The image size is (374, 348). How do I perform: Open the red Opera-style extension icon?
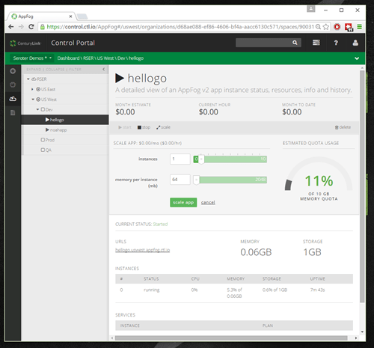click(x=337, y=27)
